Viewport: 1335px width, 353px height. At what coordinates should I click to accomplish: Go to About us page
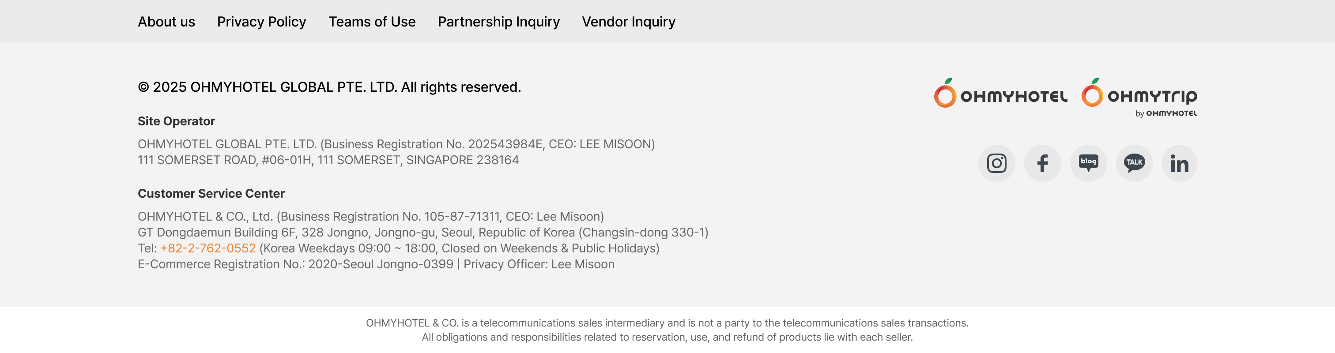166,22
